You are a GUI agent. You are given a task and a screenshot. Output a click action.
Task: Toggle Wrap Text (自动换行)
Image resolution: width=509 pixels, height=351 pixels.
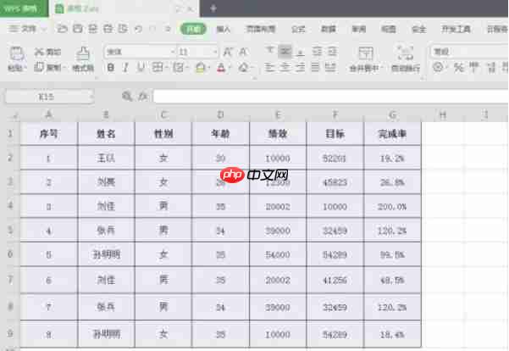(406, 58)
